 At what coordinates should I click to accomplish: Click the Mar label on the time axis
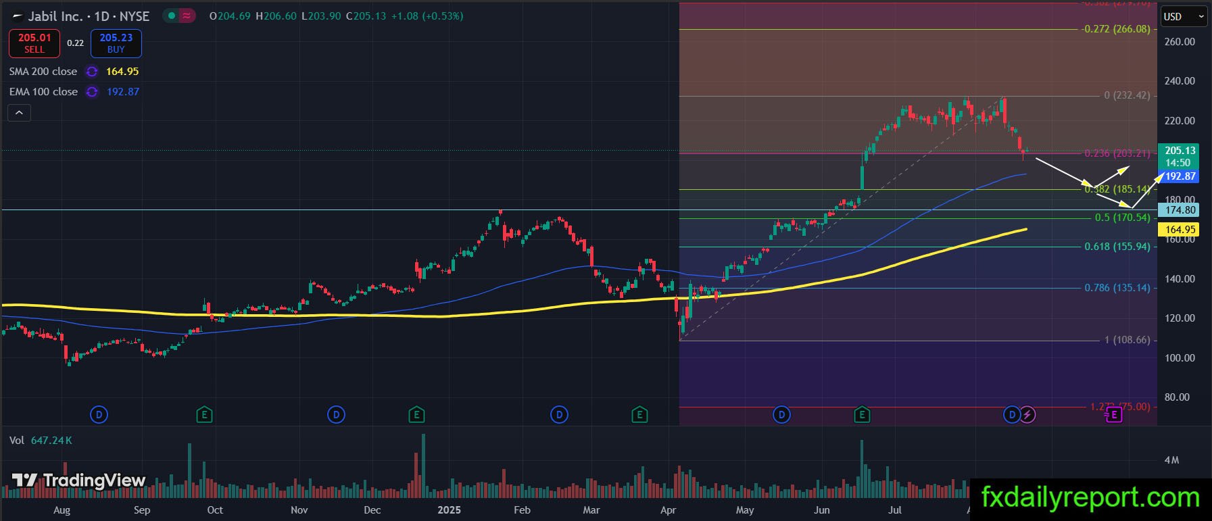591,510
